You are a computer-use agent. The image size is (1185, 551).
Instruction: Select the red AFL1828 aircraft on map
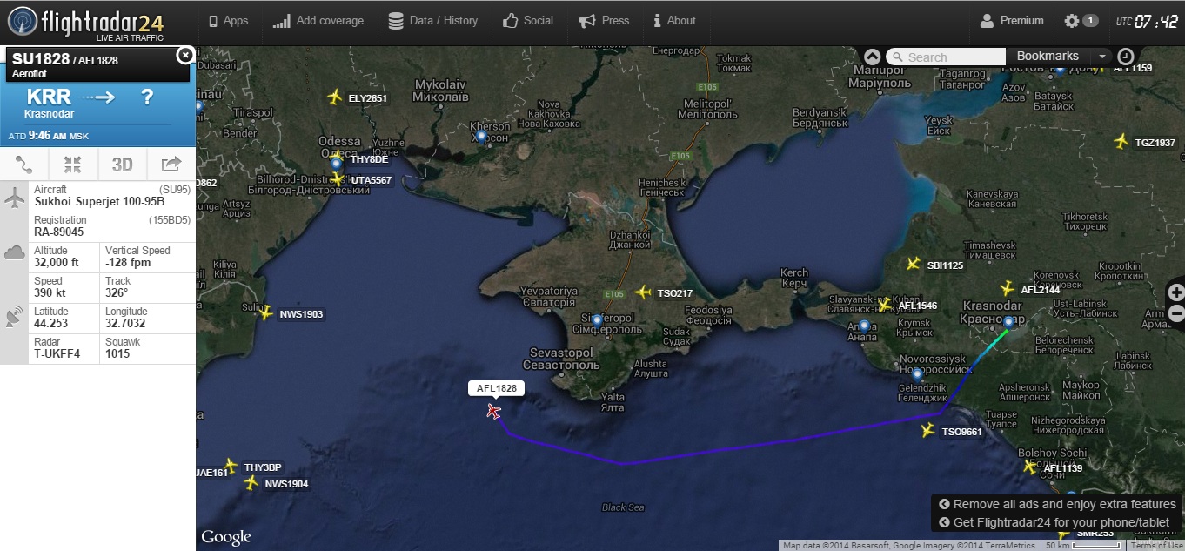pyautogui.click(x=494, y=411)
